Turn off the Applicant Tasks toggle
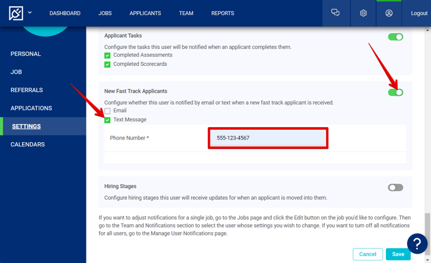 click(395, 37)
